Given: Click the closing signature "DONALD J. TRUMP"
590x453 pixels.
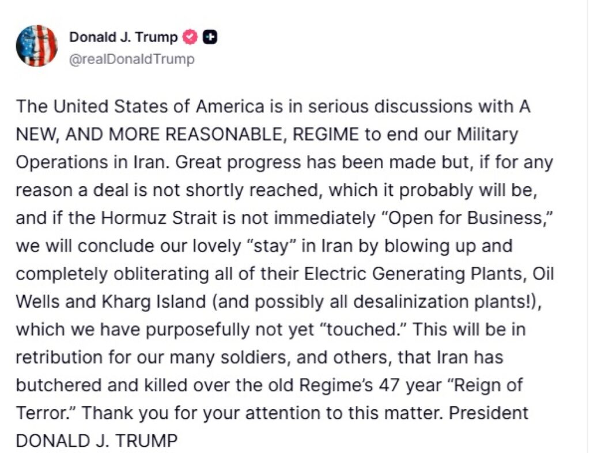Looking at the screenshot, I should pos(97,441).
